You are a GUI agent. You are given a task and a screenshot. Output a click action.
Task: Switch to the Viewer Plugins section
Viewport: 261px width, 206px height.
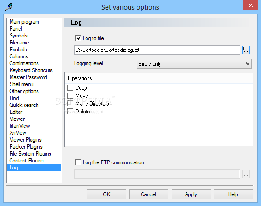pos(25,140)
